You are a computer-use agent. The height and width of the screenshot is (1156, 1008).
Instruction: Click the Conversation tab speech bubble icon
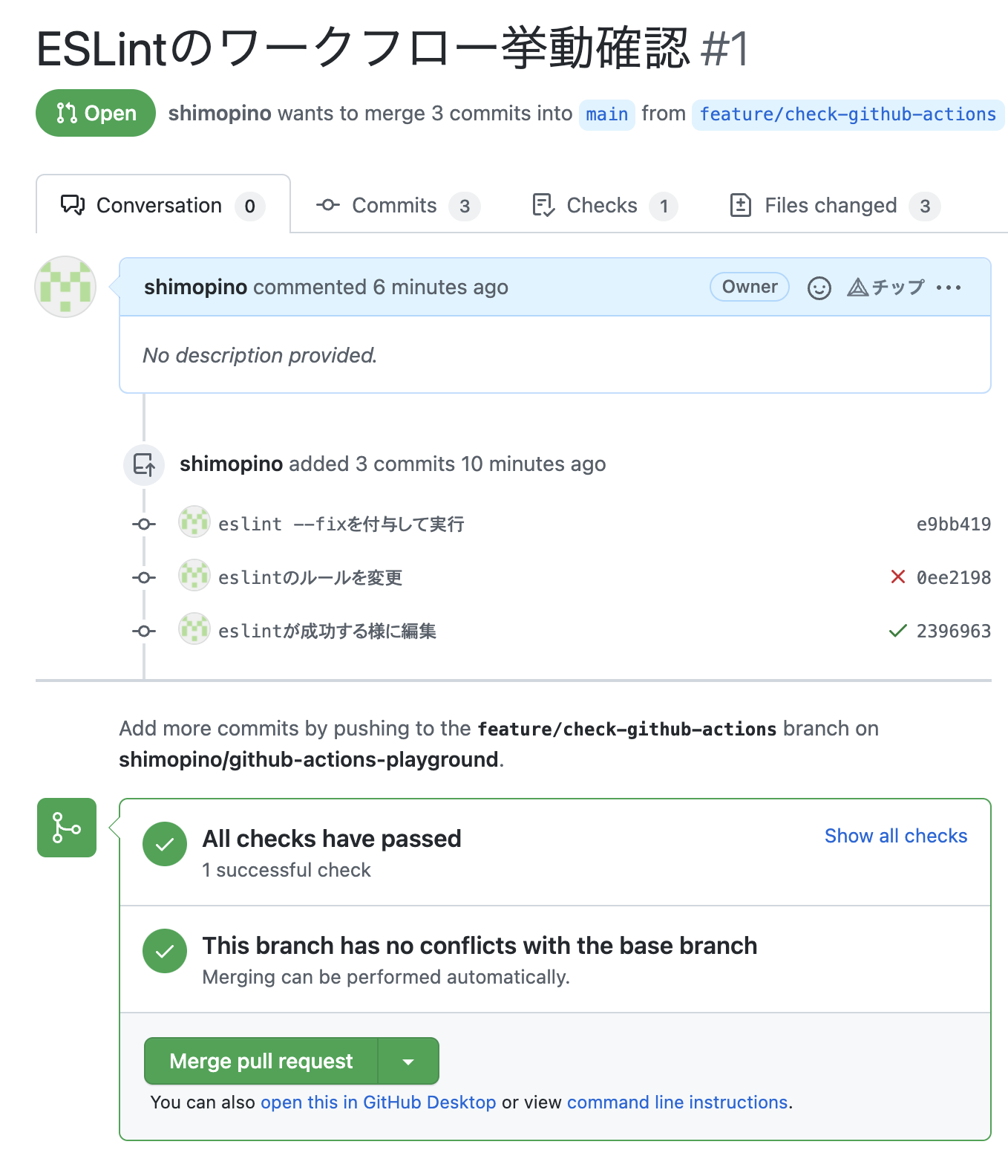(73, 205)
